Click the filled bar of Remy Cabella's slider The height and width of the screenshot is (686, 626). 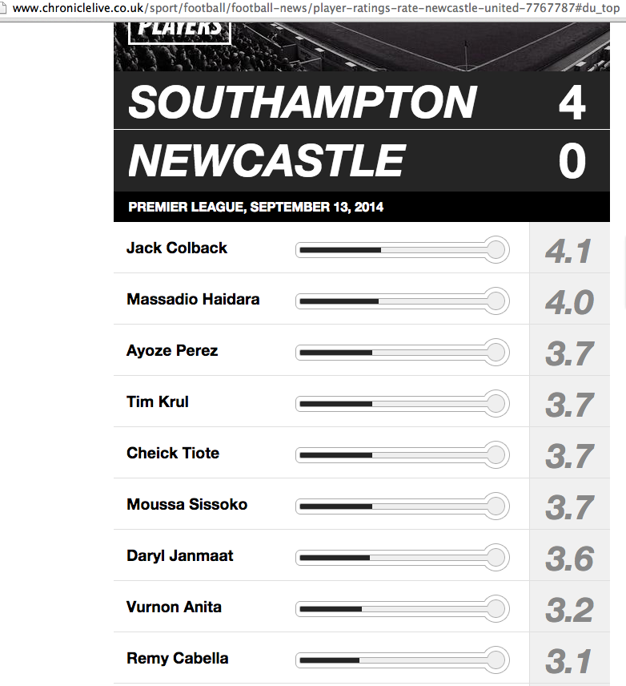click(x=330, y=660)
